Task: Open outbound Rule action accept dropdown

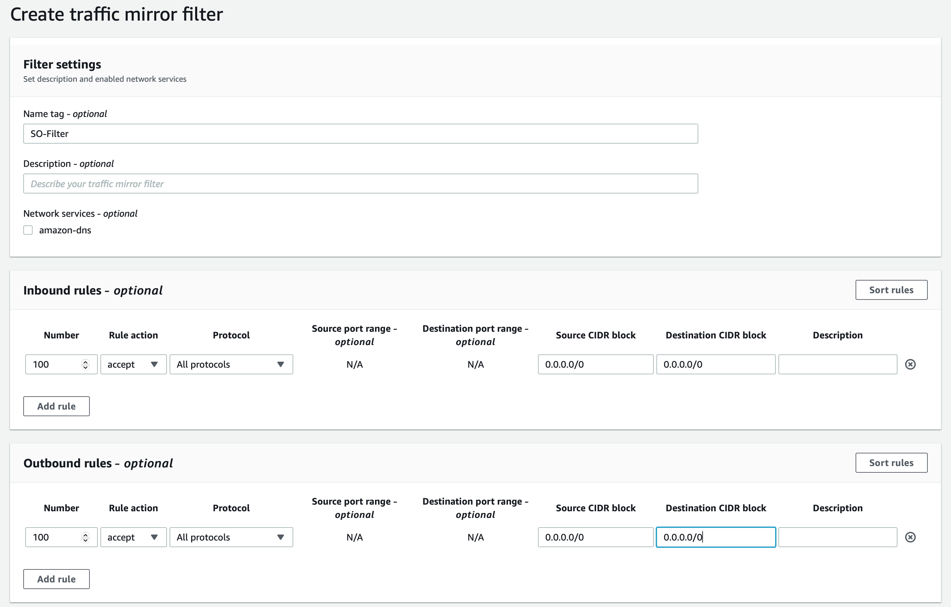Action: click(x=133, y=537)
